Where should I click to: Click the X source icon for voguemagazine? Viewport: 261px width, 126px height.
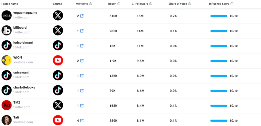(58, 15)
